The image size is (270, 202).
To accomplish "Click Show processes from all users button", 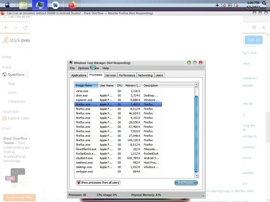I will (x=98, y=183).
